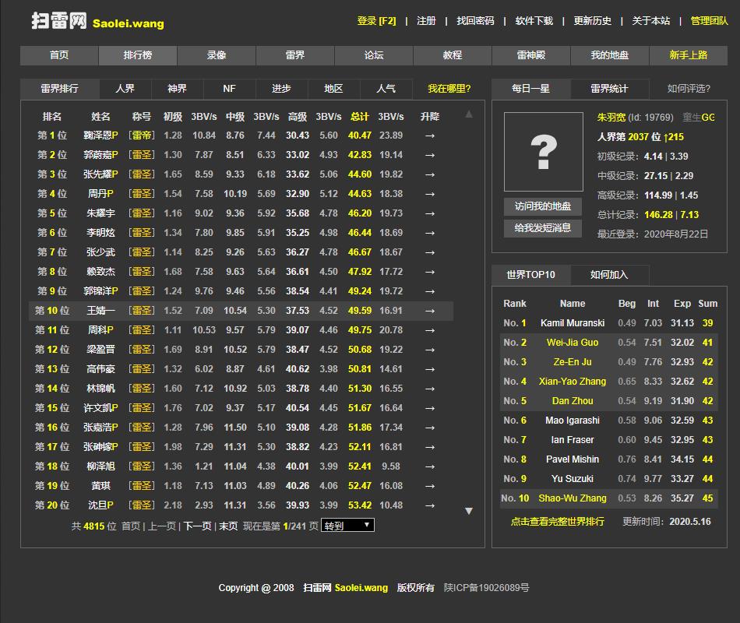Click 我在哪里? link
Viewport: 740px width, 623px height.
pyautogui.click(x=449, y=89)
